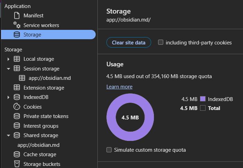Click the Interest groups database icon

[17, 126]
